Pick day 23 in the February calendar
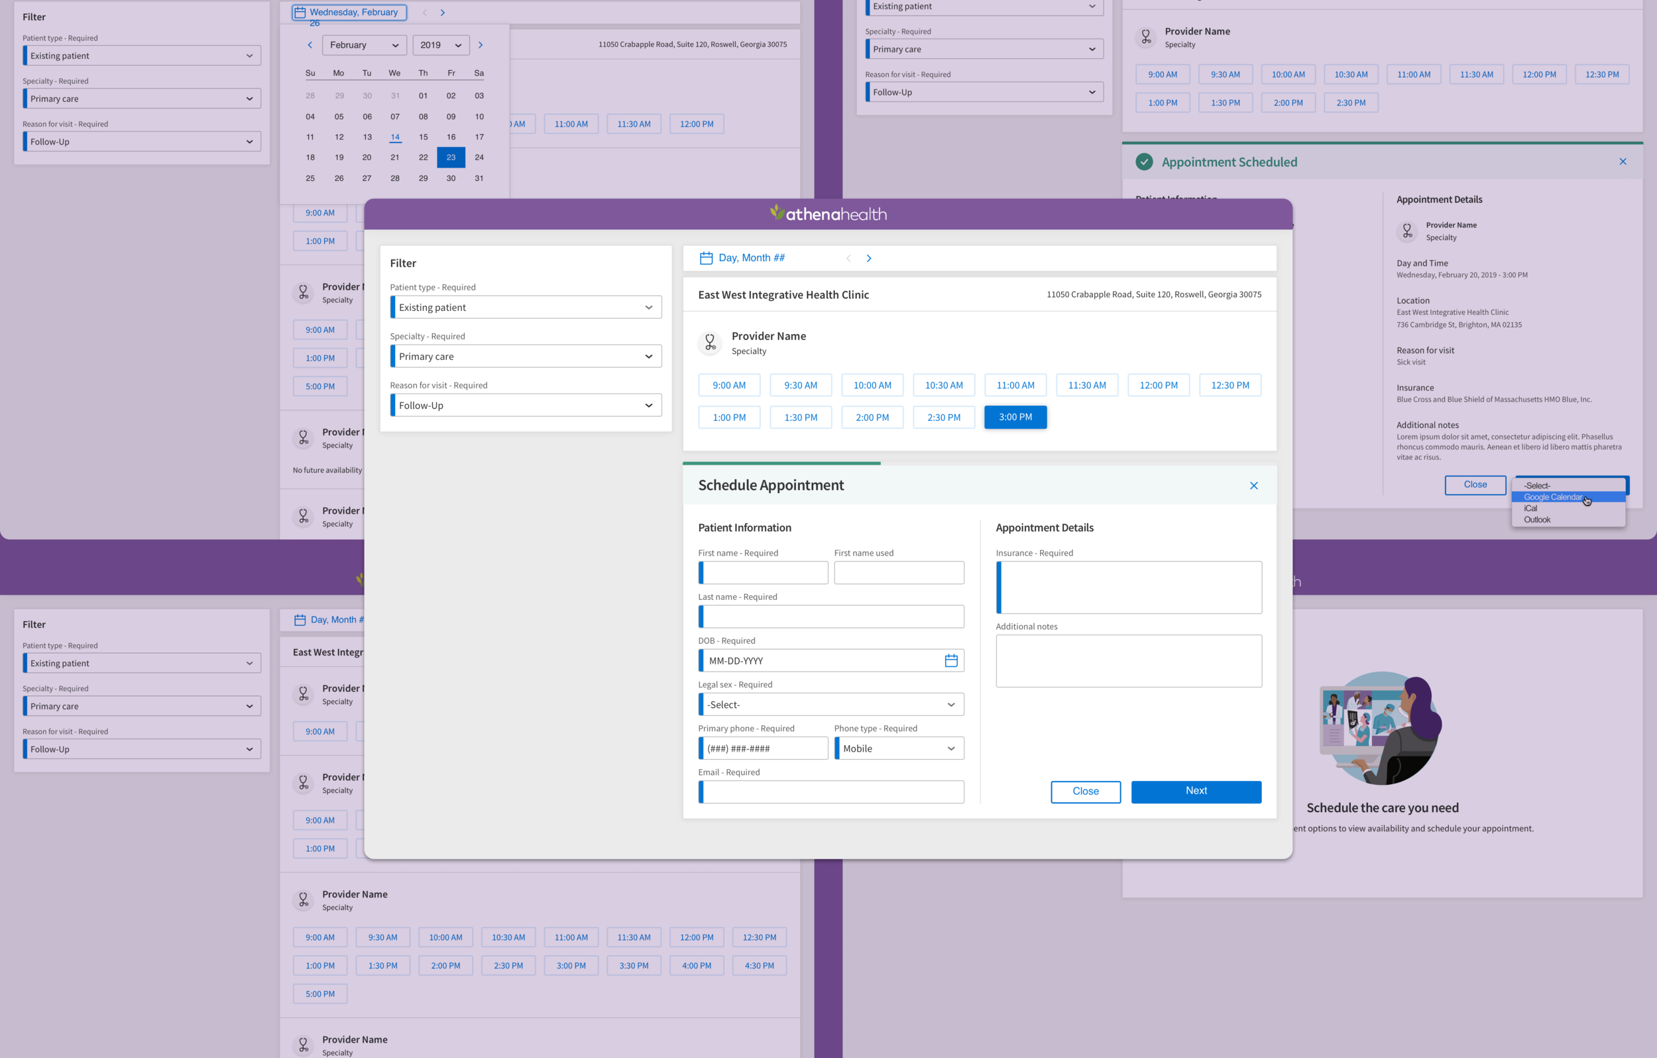This screenshot has height=1058, width=1657. pos(451,158)
